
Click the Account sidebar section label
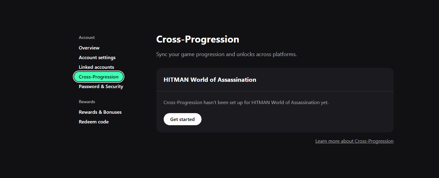pyautogui.click(x=87, y=38)
